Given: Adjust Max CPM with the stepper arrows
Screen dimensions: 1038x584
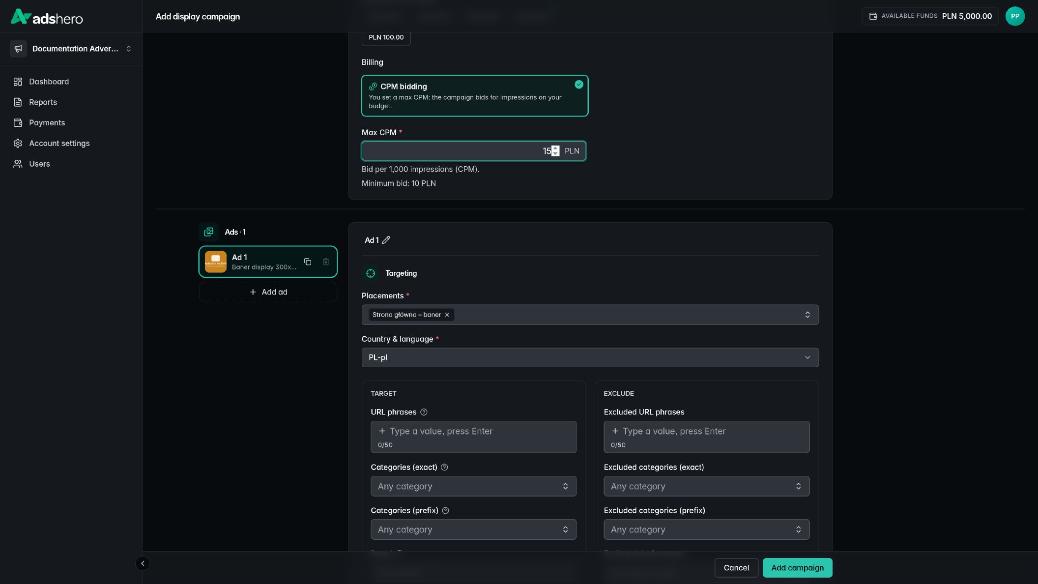Looking at the screenshot, I should click(555, 151).
